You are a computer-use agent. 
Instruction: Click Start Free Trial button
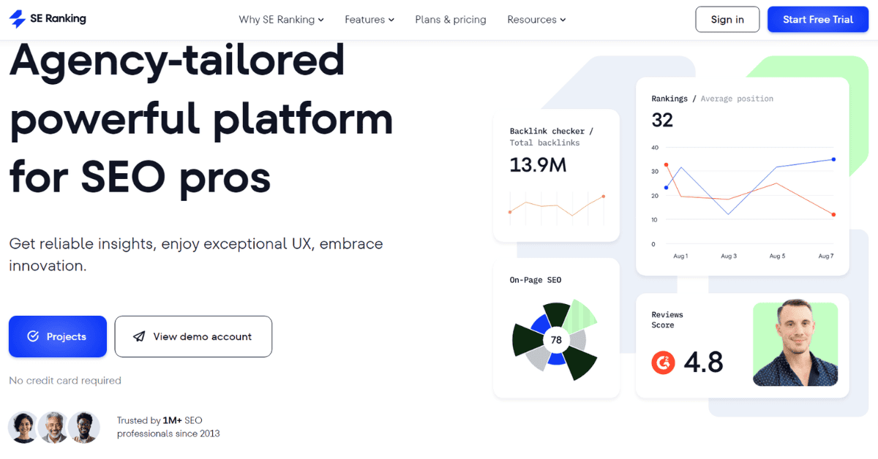tap(818, 20)
